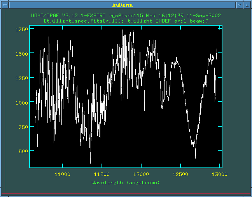The width and height of the screenshot is (252, 197).
Task: Click the 13000 wavelength tick label
Action: click(220, 174)
